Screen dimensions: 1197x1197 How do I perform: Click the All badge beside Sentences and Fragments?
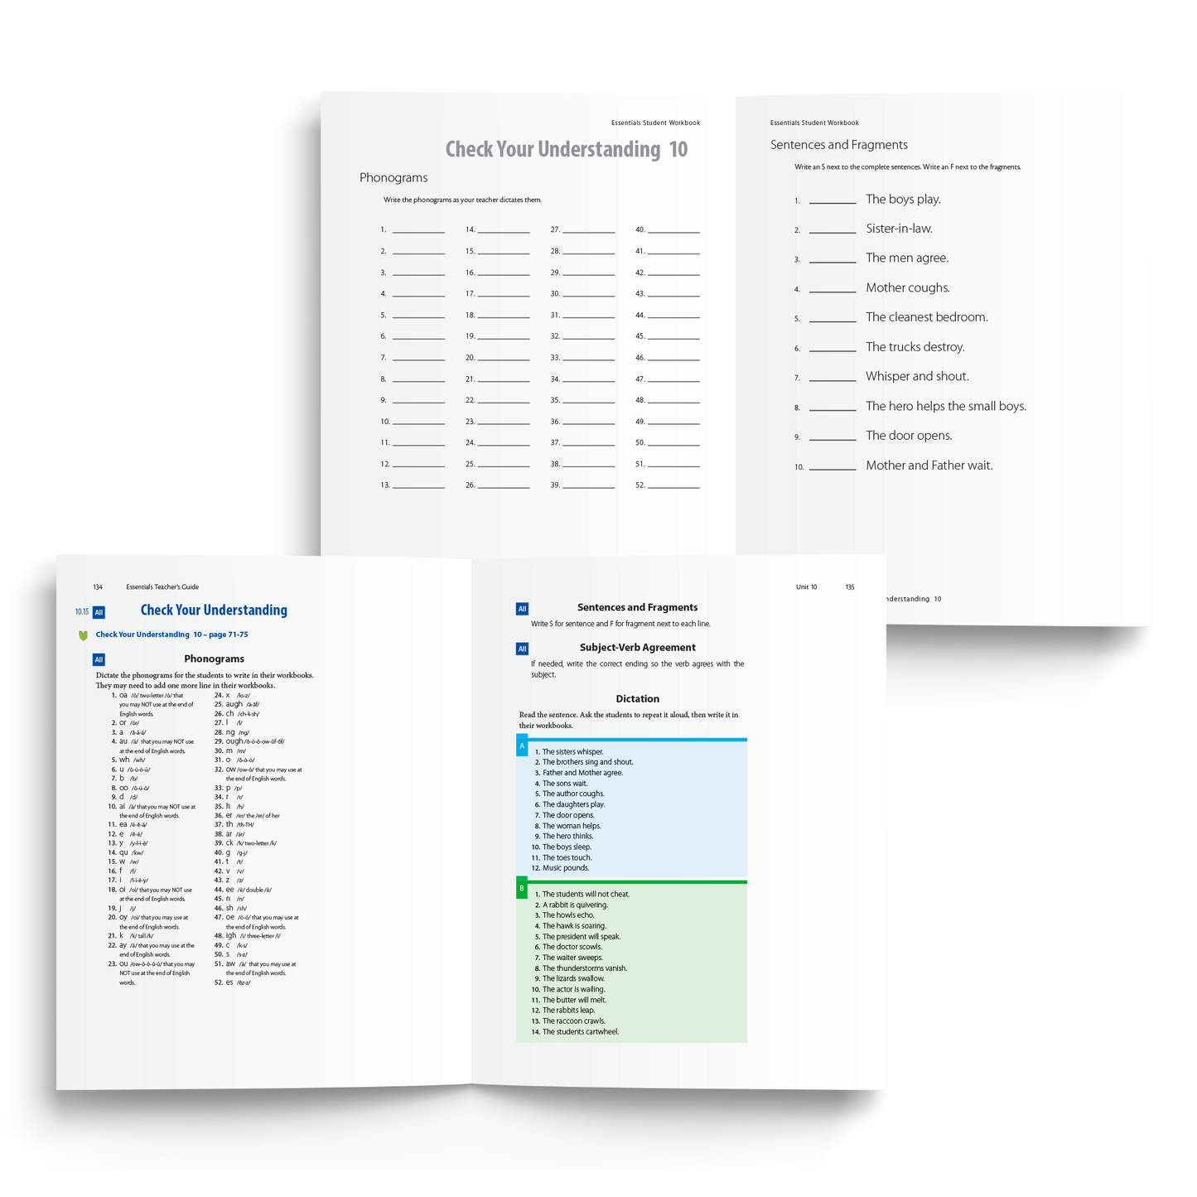point(522,609)
